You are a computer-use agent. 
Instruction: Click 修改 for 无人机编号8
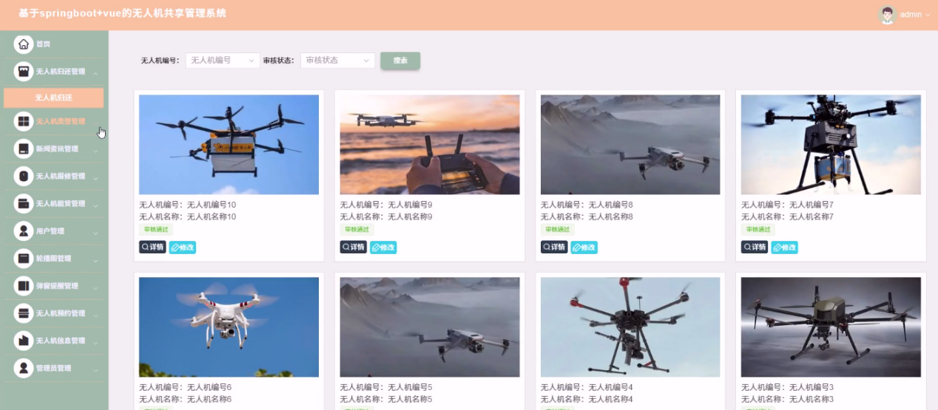click(x=584, y=247)
